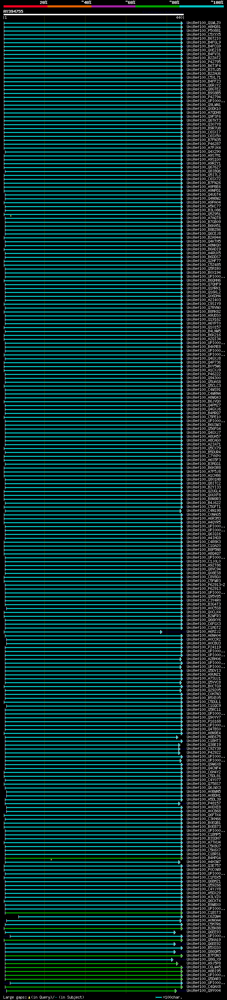Select label UniRef100_Q4TBS0
This screenshot has height=1000, width=227.
click(x=203, y=729)
